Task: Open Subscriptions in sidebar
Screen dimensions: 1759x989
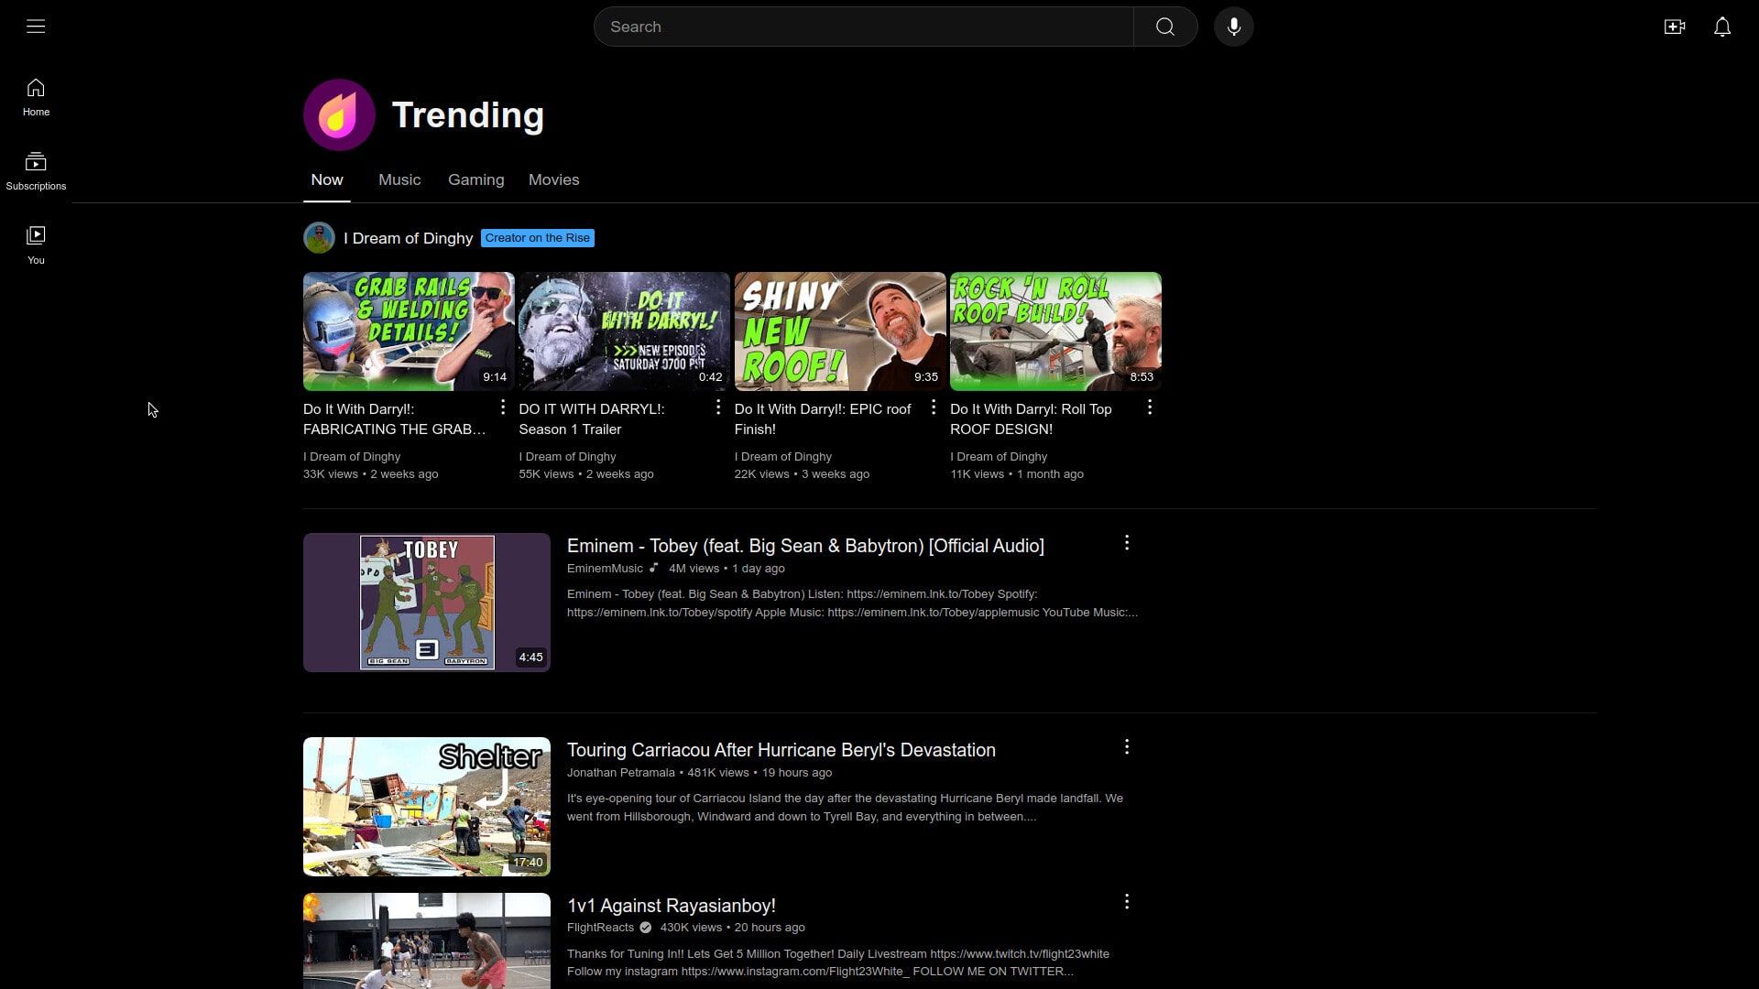Action: [36, 171]
